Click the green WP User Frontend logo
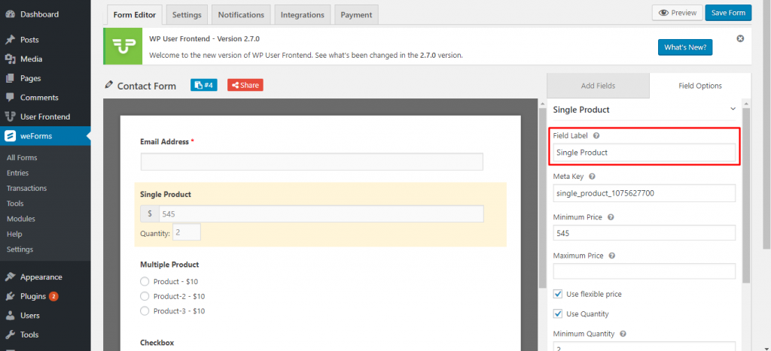This screenshot has width=771, height=351. pyautogui.click(x=124, y=46)
